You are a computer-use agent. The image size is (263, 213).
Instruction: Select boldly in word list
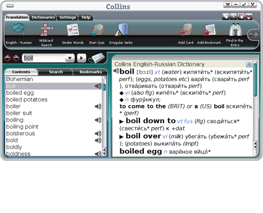coord(54,147)
